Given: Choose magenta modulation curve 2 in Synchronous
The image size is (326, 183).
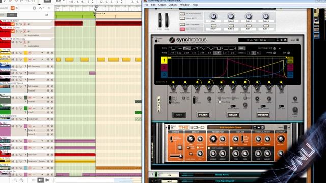Looking at the screenshot, I should pyautogui.click(x=164, y=67).
